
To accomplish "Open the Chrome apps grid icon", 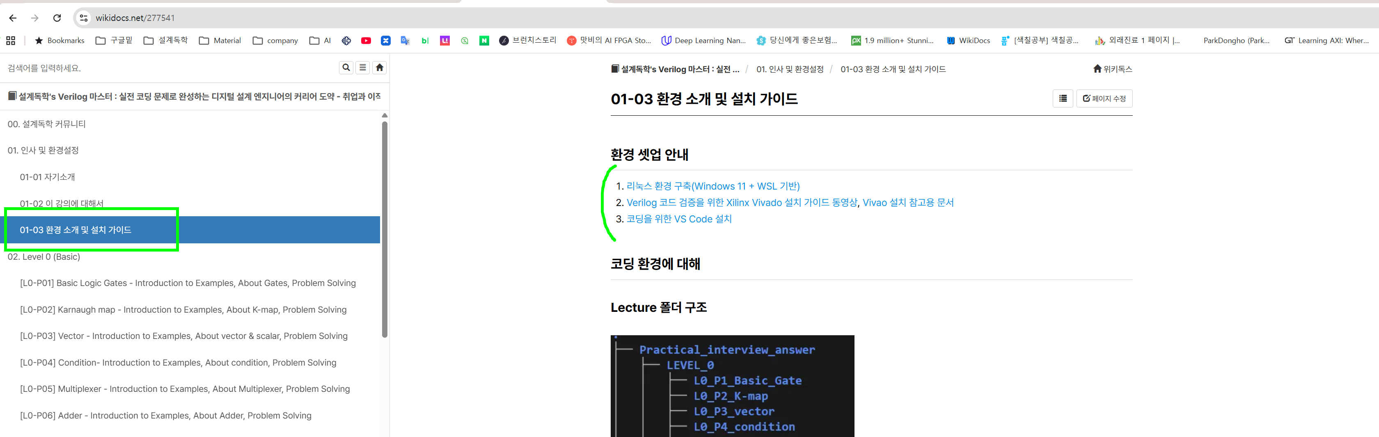I will pos(11,41).
